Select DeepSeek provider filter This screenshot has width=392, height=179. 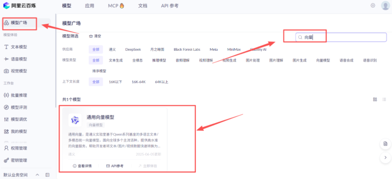133,49
